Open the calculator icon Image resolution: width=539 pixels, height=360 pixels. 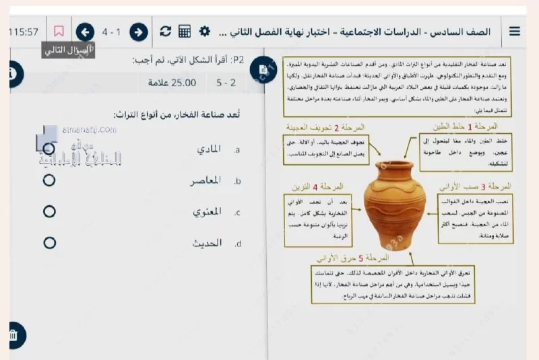(x=185, y=32)
